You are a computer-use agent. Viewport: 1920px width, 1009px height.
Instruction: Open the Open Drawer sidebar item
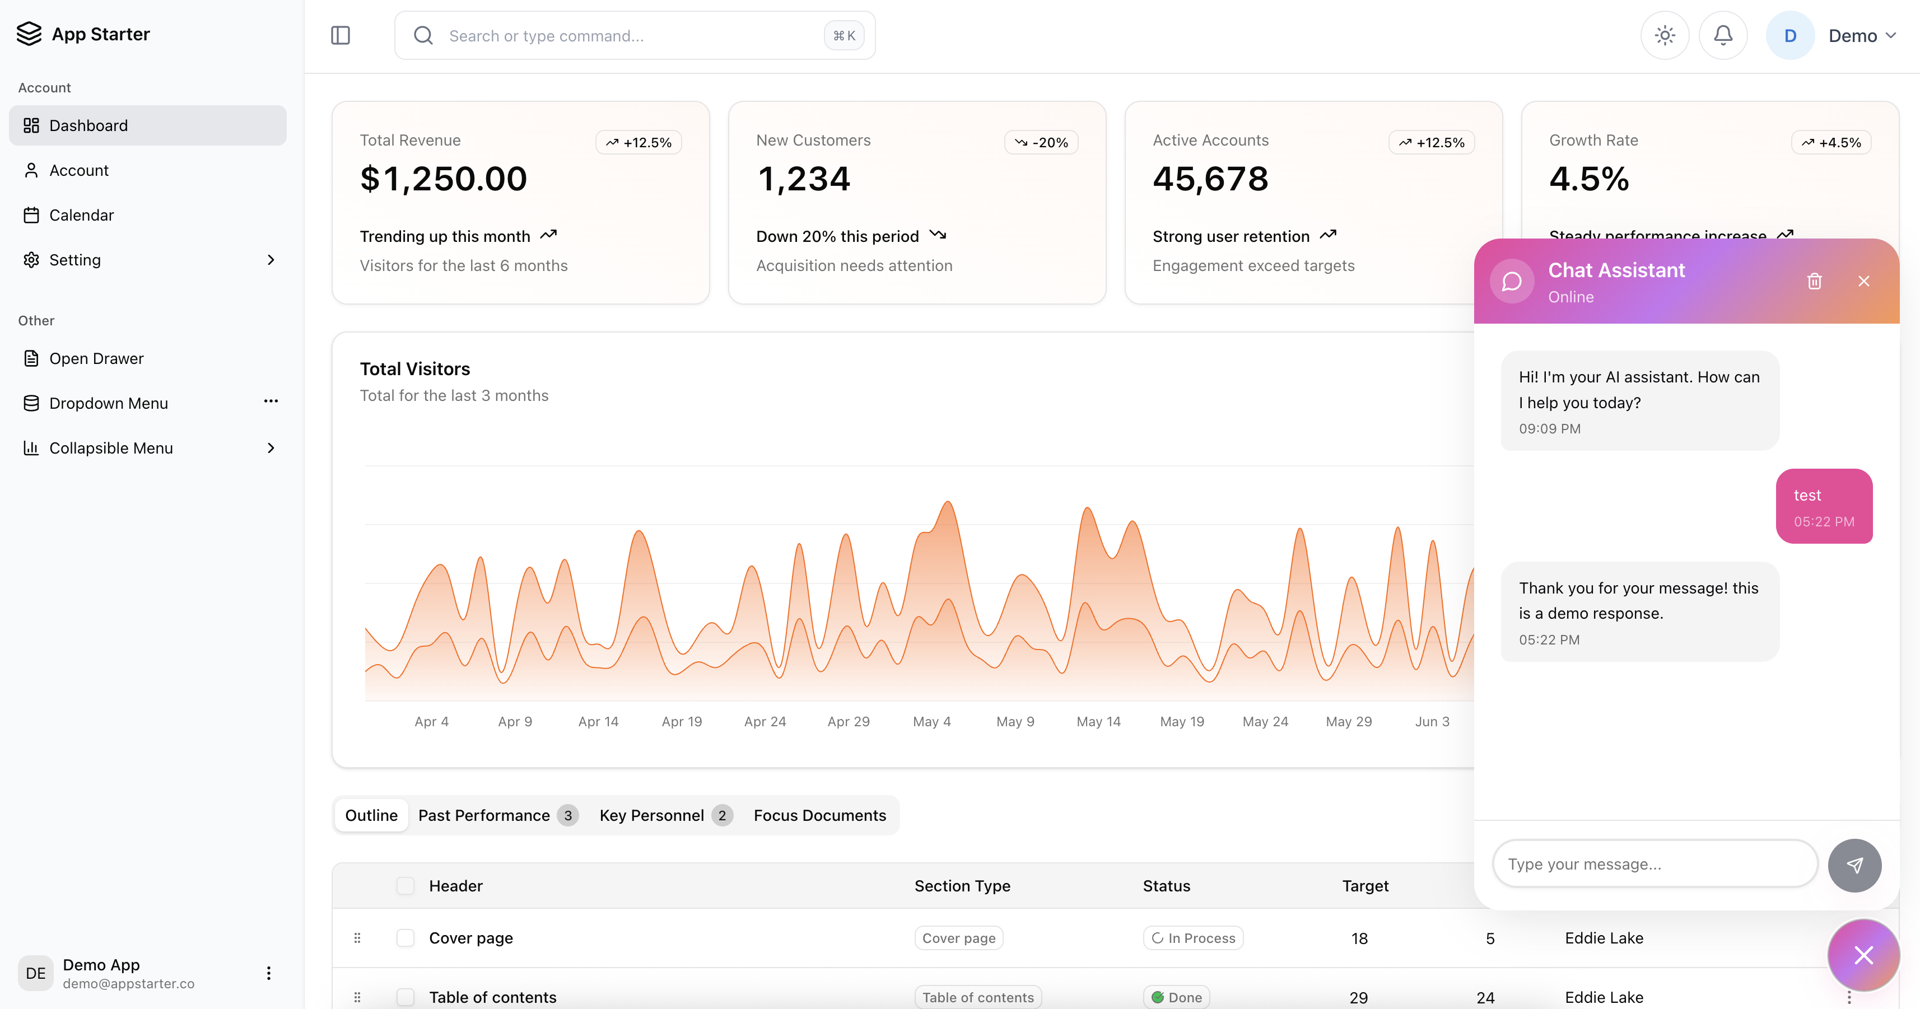[x=96, y=358]
